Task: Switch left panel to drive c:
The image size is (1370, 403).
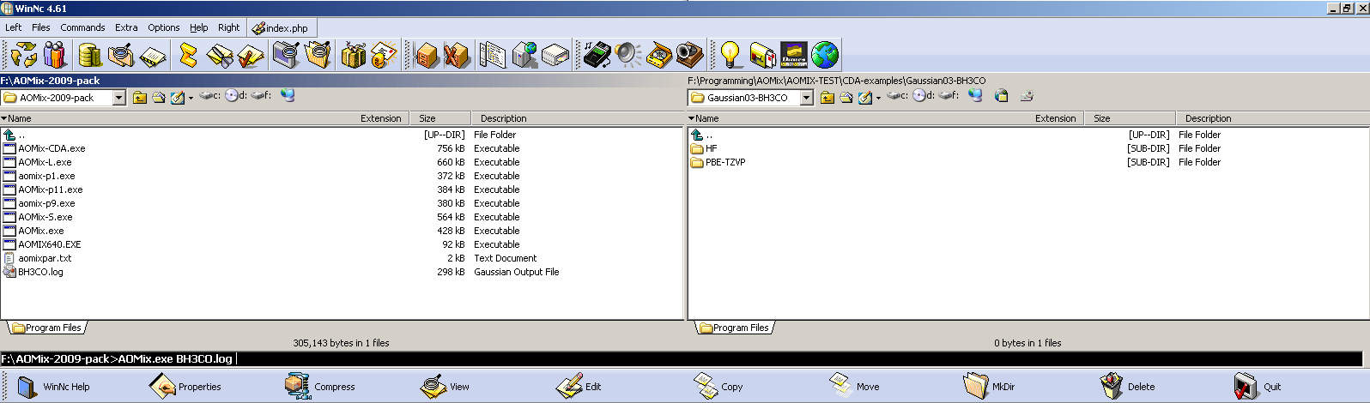Action: tap(210, 96)
